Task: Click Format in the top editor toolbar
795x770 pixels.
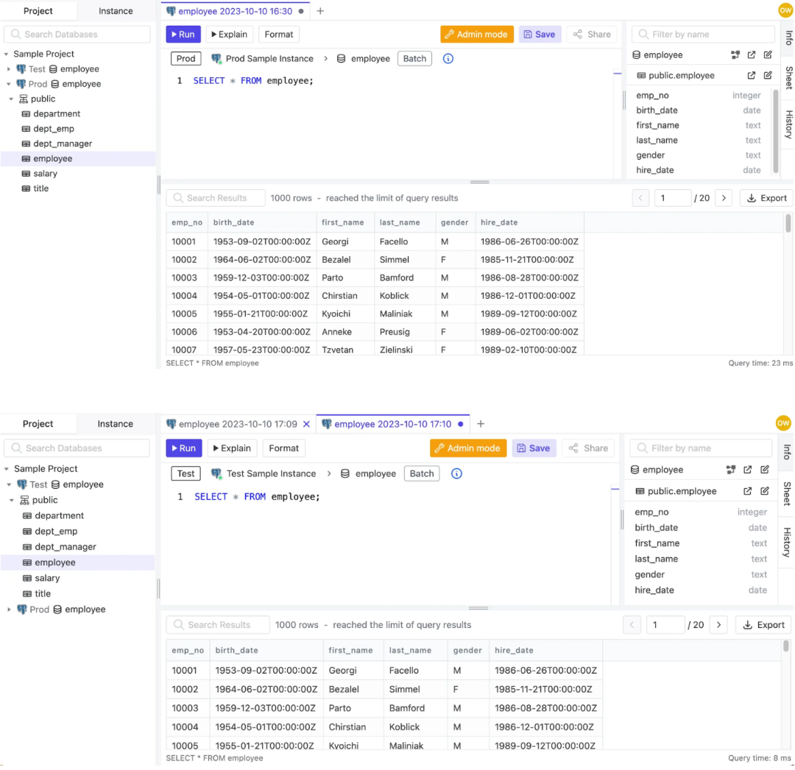Action: 279,35
